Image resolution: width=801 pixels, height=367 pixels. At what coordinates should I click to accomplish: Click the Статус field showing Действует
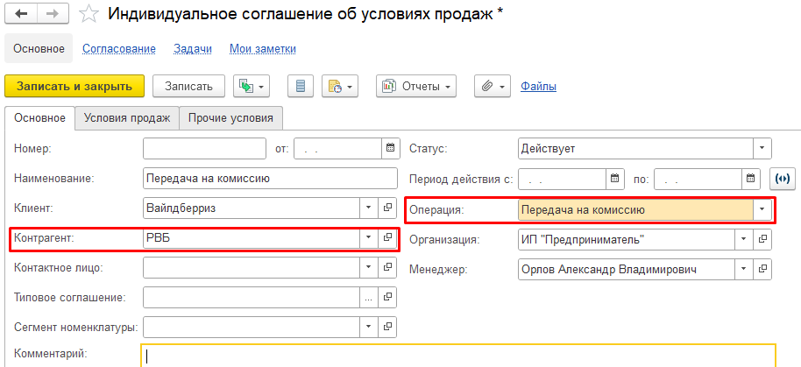click(636, 149)
